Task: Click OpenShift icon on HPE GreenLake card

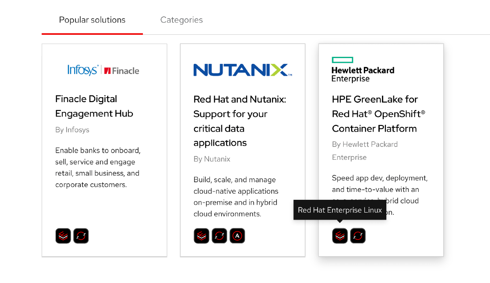Action: 358,236
